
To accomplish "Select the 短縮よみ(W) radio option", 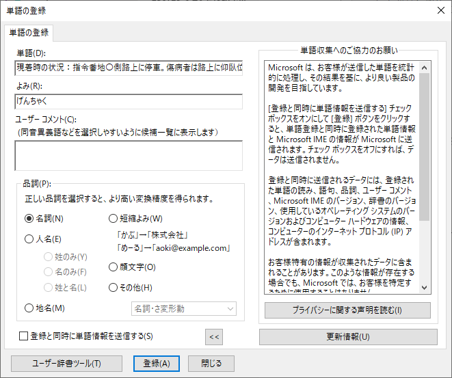I will [114, 219].
